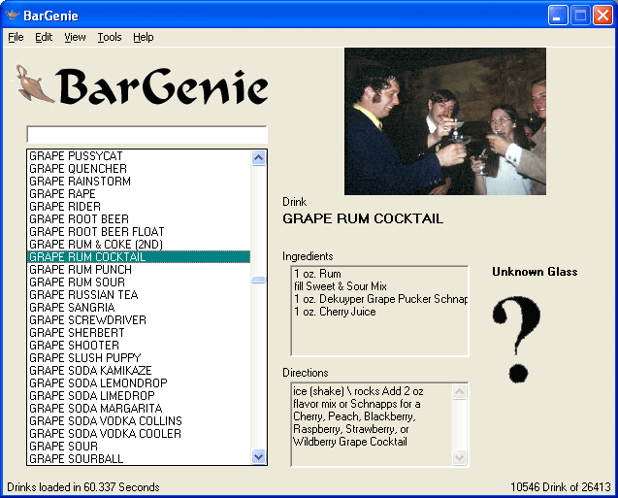Open the Help menu

click(x=143, y=37)
